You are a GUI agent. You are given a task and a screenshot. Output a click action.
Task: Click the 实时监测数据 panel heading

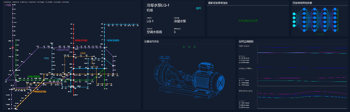click(x=246, y=41)
